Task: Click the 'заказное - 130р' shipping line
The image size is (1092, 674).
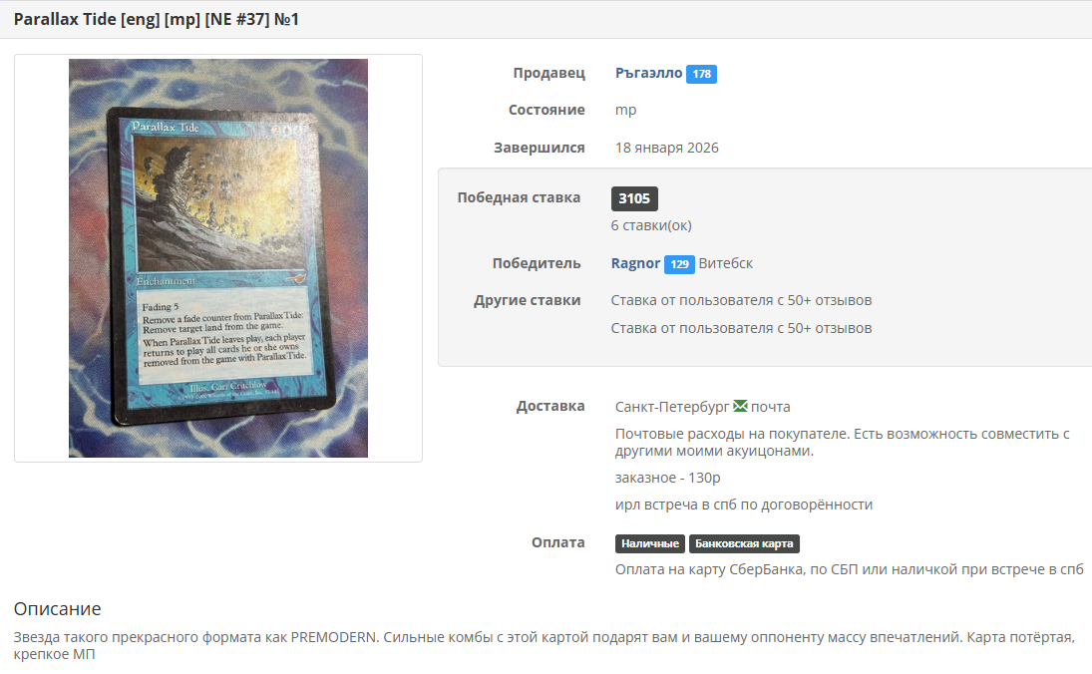Action: pos(667,478)
